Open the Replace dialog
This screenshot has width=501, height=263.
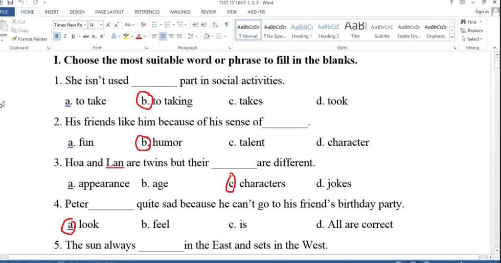472,30
